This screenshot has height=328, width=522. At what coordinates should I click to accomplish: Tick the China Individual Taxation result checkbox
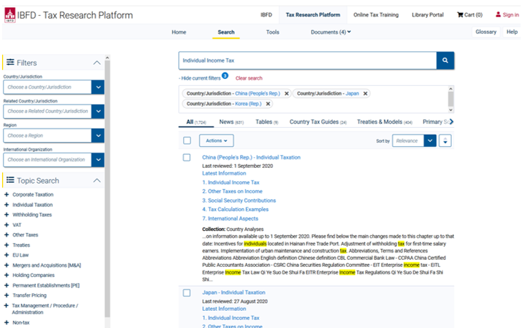pos(187,157)
